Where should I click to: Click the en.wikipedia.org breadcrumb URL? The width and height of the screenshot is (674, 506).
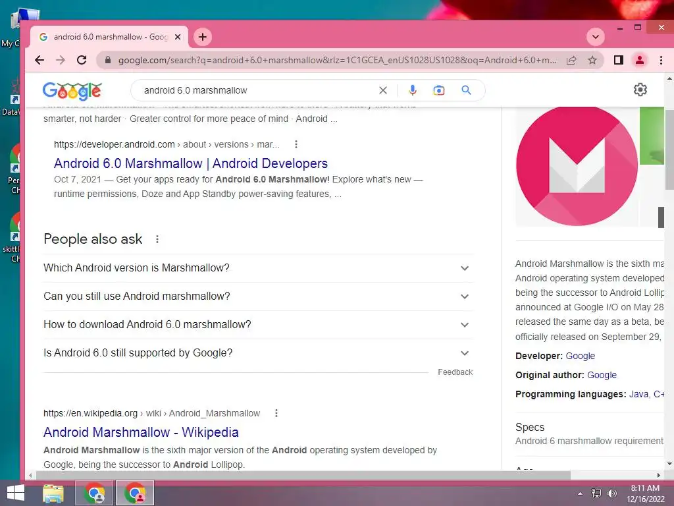(152, 413)
